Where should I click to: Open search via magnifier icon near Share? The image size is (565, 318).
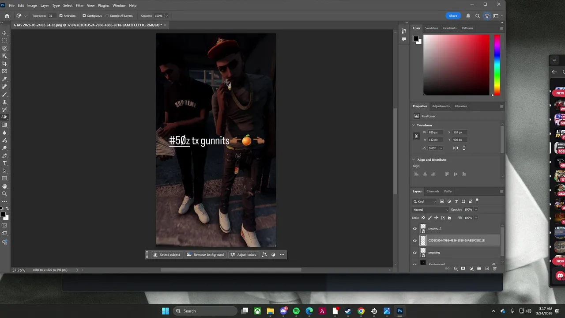[477, 16]
